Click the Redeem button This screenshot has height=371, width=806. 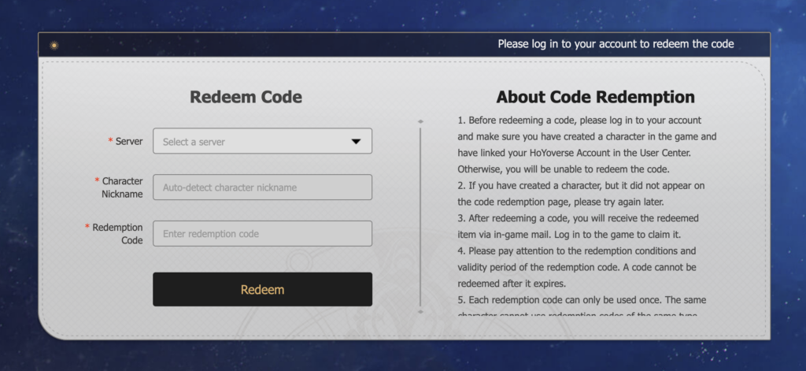(262, 289)
